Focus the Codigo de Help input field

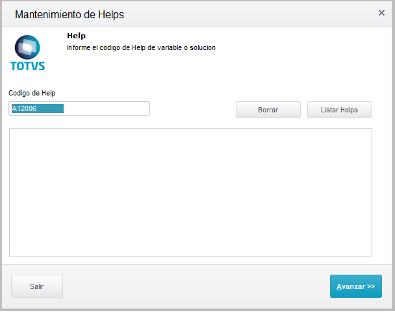coord(79,108)
